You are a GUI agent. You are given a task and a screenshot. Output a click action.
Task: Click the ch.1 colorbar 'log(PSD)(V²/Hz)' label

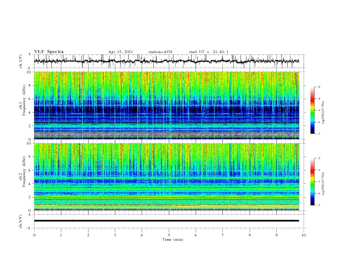click(x=323, y=113)
